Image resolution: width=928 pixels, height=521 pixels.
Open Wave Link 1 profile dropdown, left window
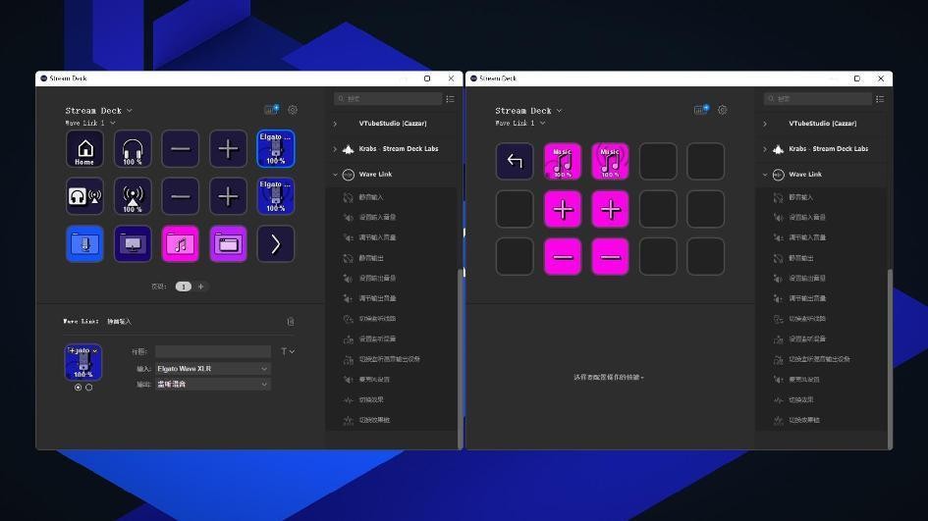click(90, 123)
